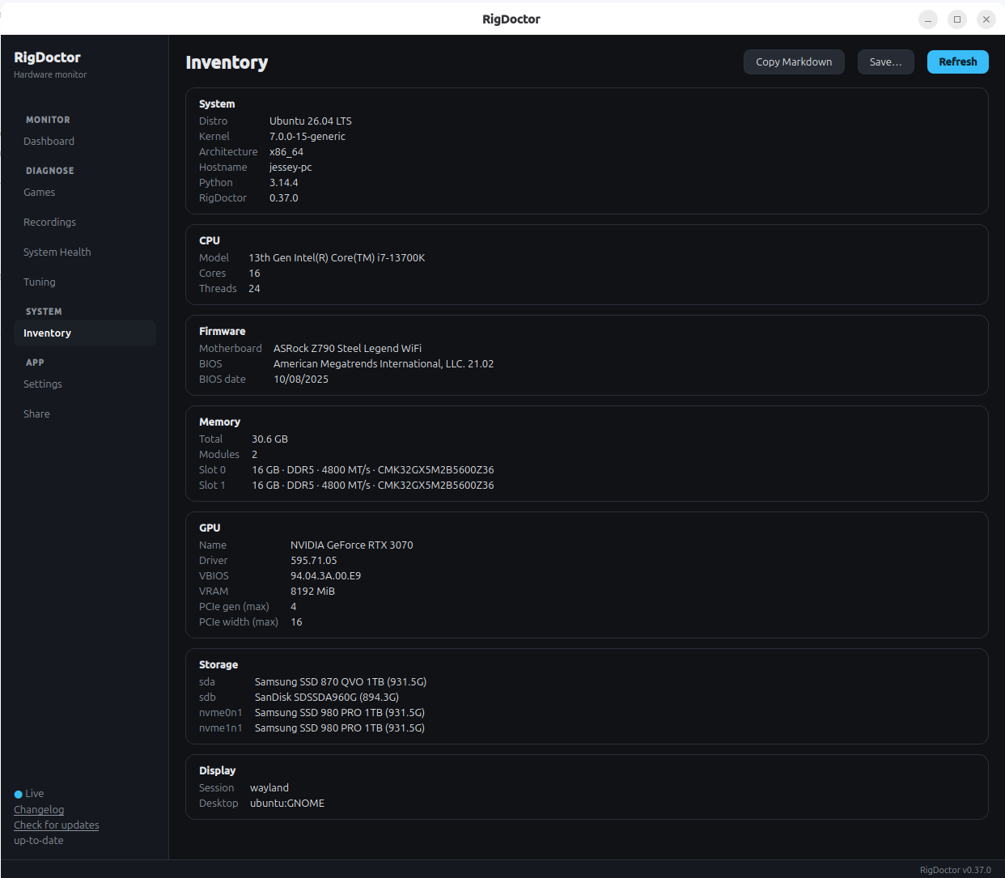
Task: Click the blue Live status dot
Action: [x=18, y=794]
